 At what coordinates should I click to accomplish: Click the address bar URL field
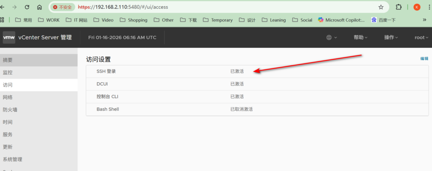[x=211, y=7]
